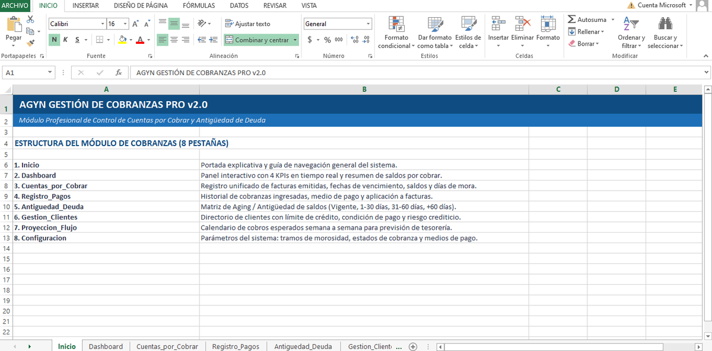Open Fuente dialog launcher
This screenshot has height=351, width=712.
tap(150, 56)
